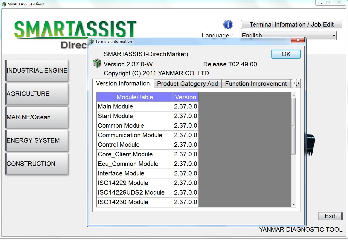The image size is (348, 240).
Task: Click the module table scrollbar thumb
Action: [293, 126]
